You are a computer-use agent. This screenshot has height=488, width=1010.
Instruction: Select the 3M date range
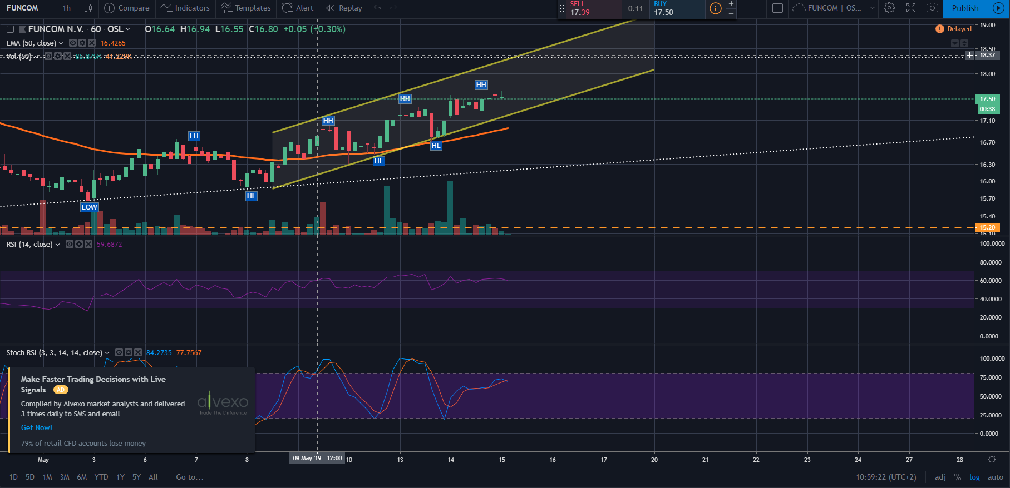coord(65,477)
